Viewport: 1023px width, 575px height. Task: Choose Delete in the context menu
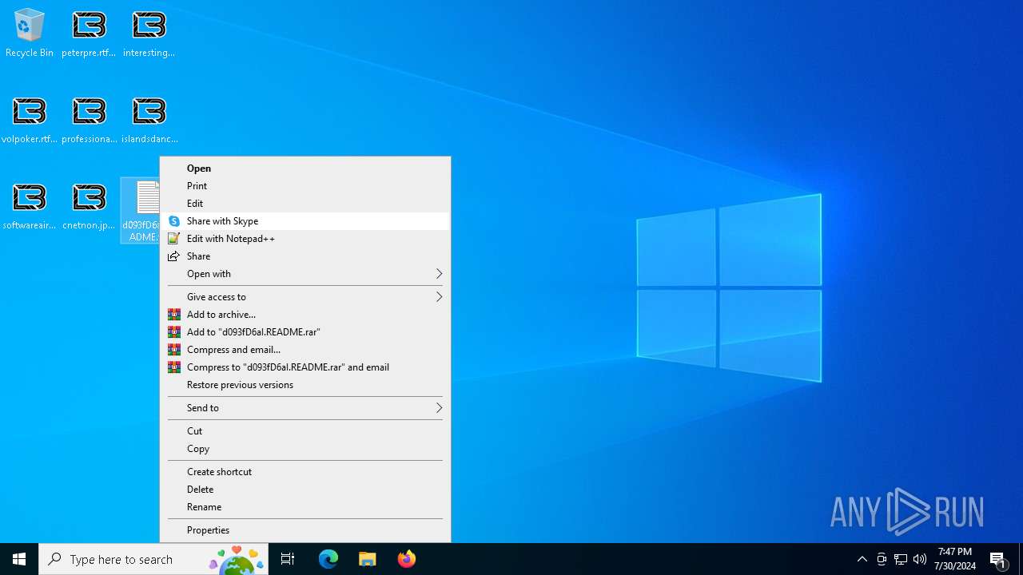tap(305, 490)
